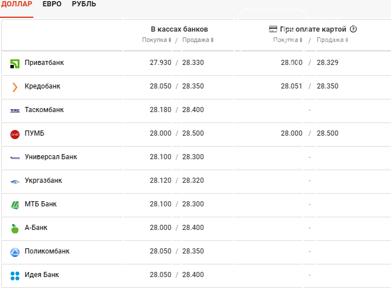Click the Таскомбанк logo icon
391x288 pixels.
coord(15,111)
